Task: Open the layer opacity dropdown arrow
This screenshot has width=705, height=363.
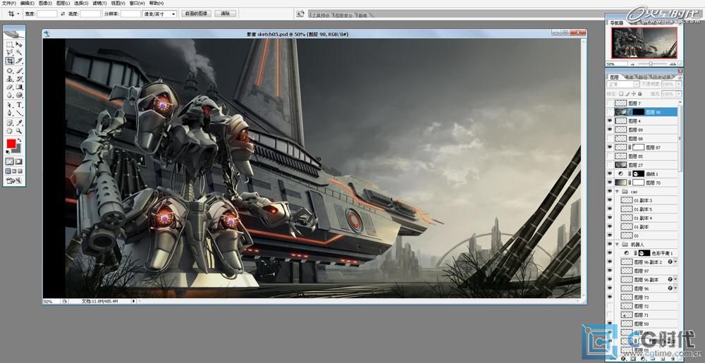Action: click(678, 84)
